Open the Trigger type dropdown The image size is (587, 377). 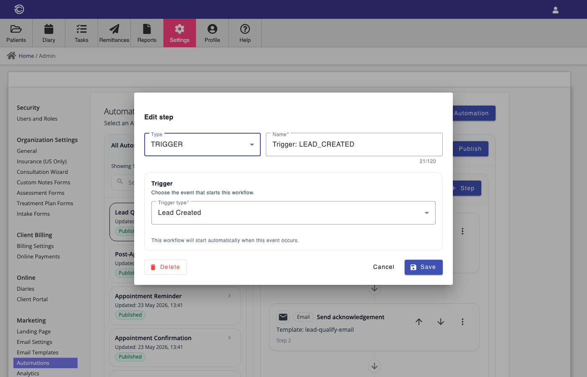[293, 213]
